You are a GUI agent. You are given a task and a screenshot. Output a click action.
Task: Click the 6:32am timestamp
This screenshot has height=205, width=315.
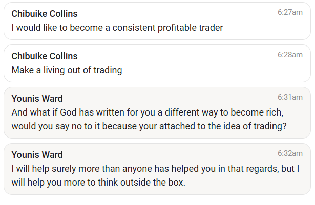coord(290,153)
